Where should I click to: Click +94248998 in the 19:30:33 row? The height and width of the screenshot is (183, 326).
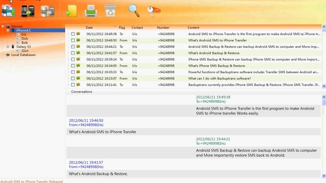[166, 72]
